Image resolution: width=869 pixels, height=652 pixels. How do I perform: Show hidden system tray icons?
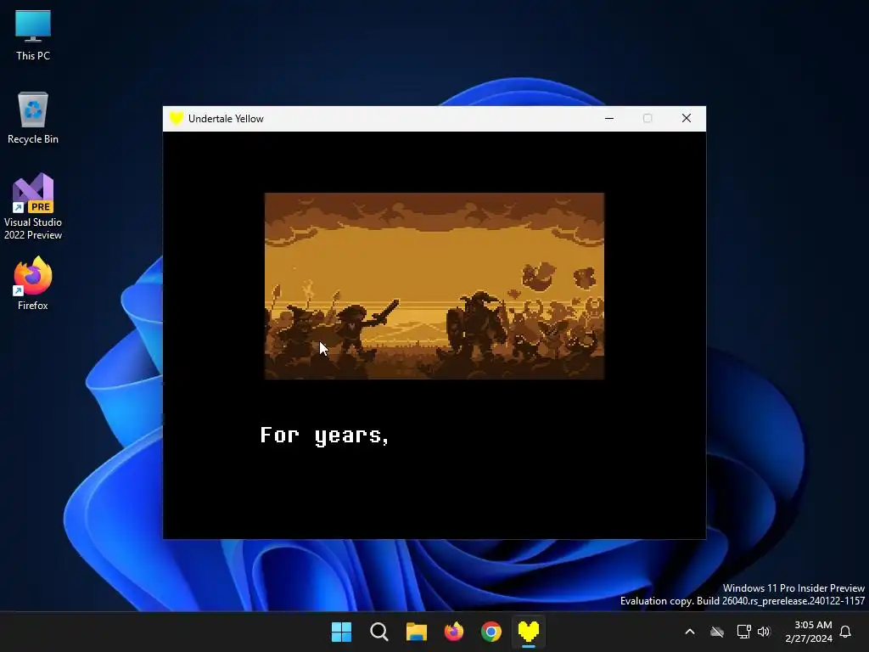[x=690, y=632]
